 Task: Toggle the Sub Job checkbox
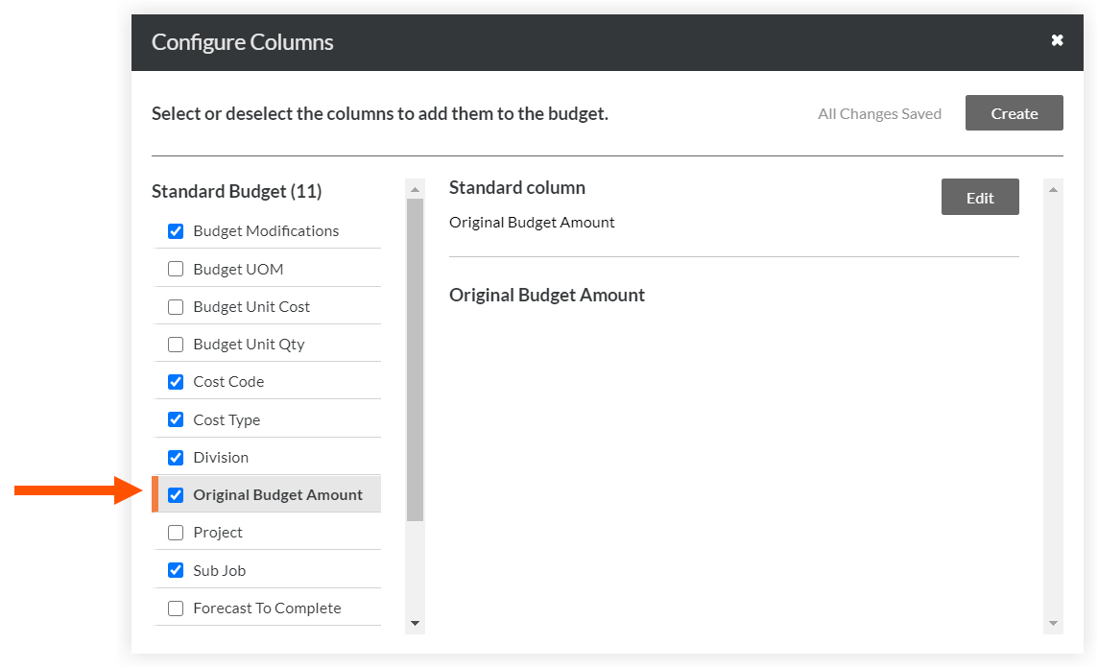pos(176,570)
